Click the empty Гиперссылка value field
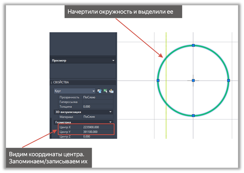244x173 pixels. pos(98,102)
